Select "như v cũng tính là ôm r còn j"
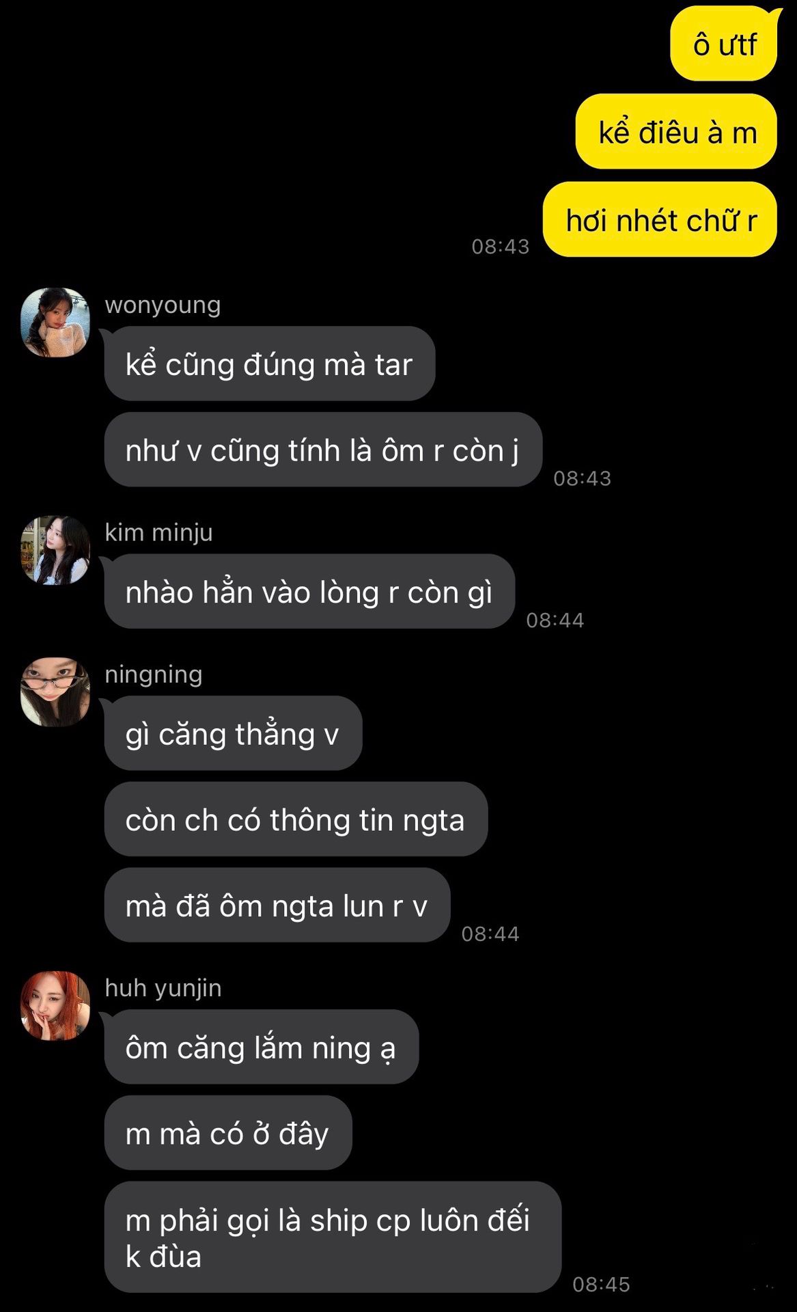This screenshot has width=797, height=1312. click(323, 450)
